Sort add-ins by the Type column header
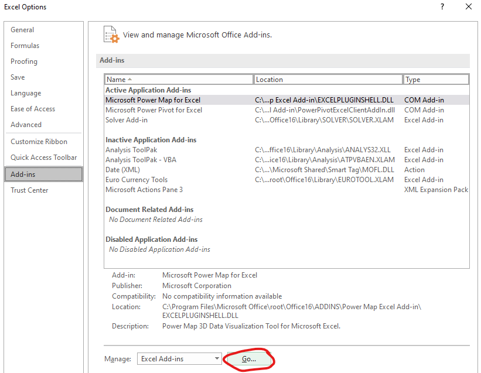Screen dimensions: 481x373 [x=436, y=80]
